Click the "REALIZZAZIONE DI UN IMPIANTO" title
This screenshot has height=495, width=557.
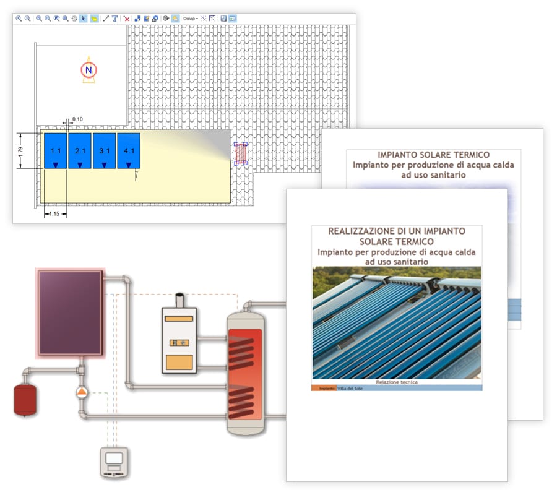[x=397, y=231]
